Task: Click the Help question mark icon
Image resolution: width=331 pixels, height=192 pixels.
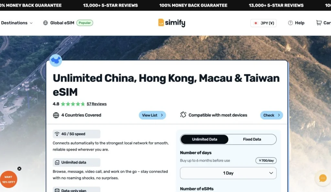Action: coord(290,23)
